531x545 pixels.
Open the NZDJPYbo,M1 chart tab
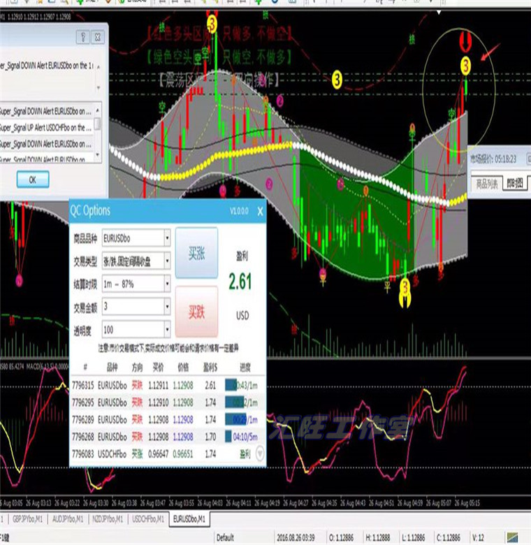coord(108,518)
